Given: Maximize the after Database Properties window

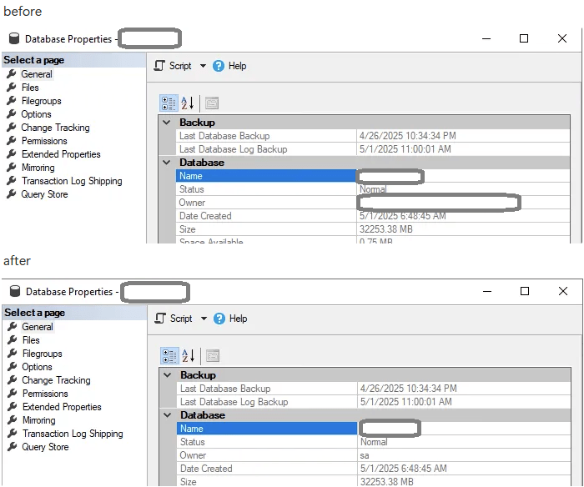Looking at the screenshot, I should tap(525, 291).
